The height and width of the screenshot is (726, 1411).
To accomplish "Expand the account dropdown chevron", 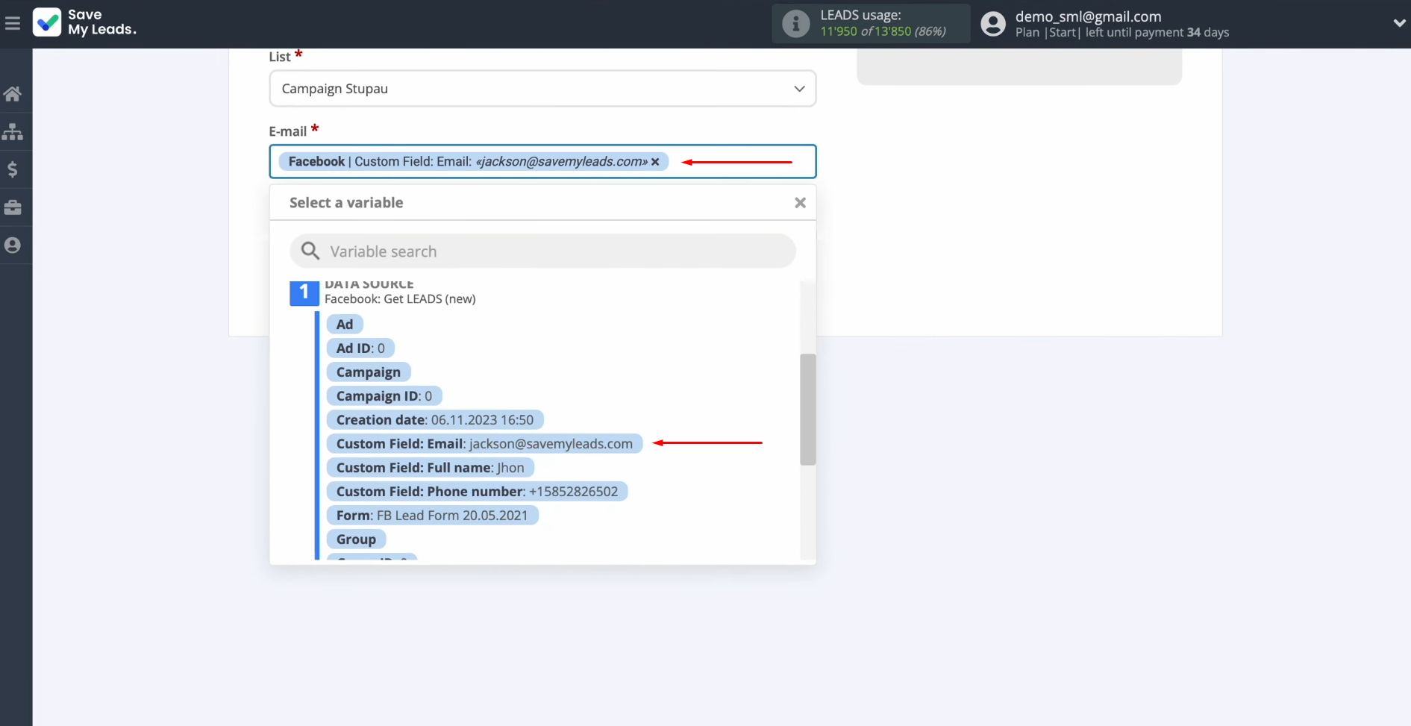I will [x=1399, y=24].
